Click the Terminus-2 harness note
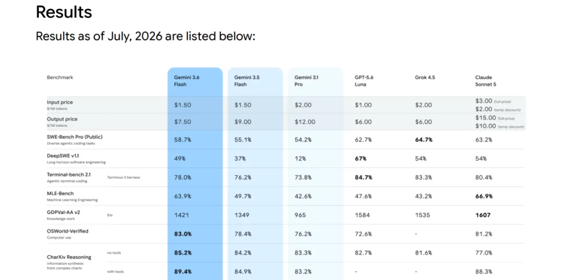 pos(123,177)
